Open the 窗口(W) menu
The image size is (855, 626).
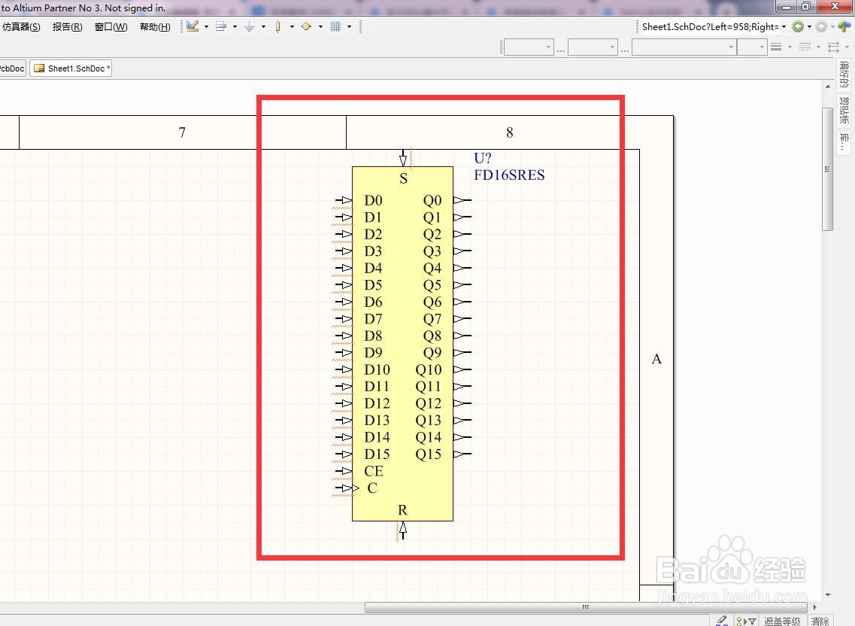coord(111,27)
